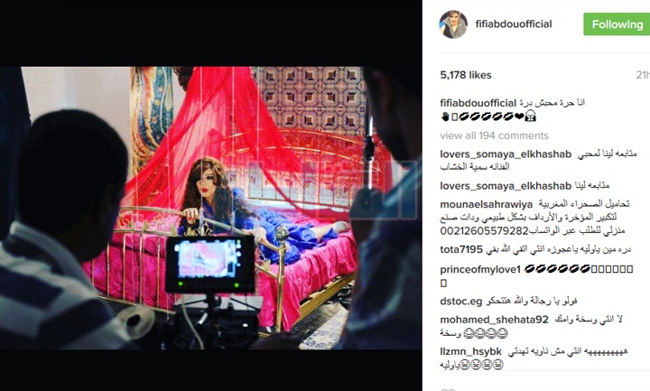This screenshot has height=391, width=650.
Task: Open mohamed_shehata92 commenter profile
Action: (494, 320)
